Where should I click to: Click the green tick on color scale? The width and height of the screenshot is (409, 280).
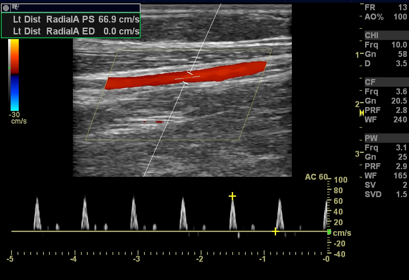click(x=9, y=68)
